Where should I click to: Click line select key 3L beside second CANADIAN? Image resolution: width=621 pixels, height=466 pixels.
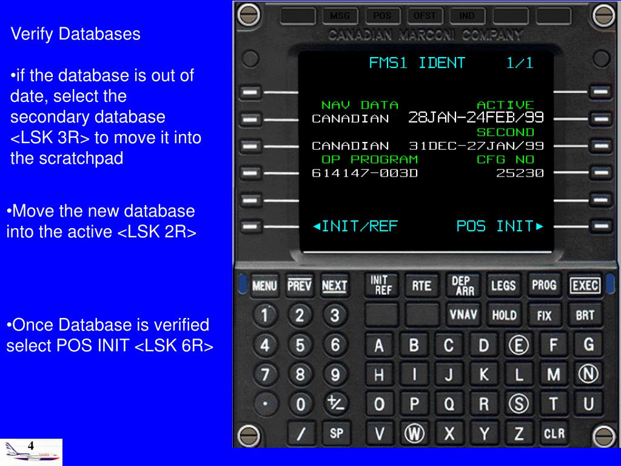(250, 146)
